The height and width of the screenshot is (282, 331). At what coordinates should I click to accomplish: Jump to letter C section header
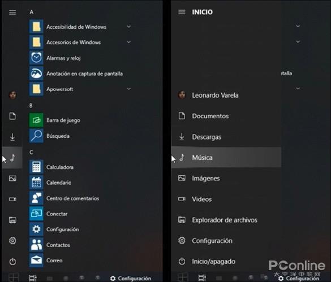tap(31, 152)
